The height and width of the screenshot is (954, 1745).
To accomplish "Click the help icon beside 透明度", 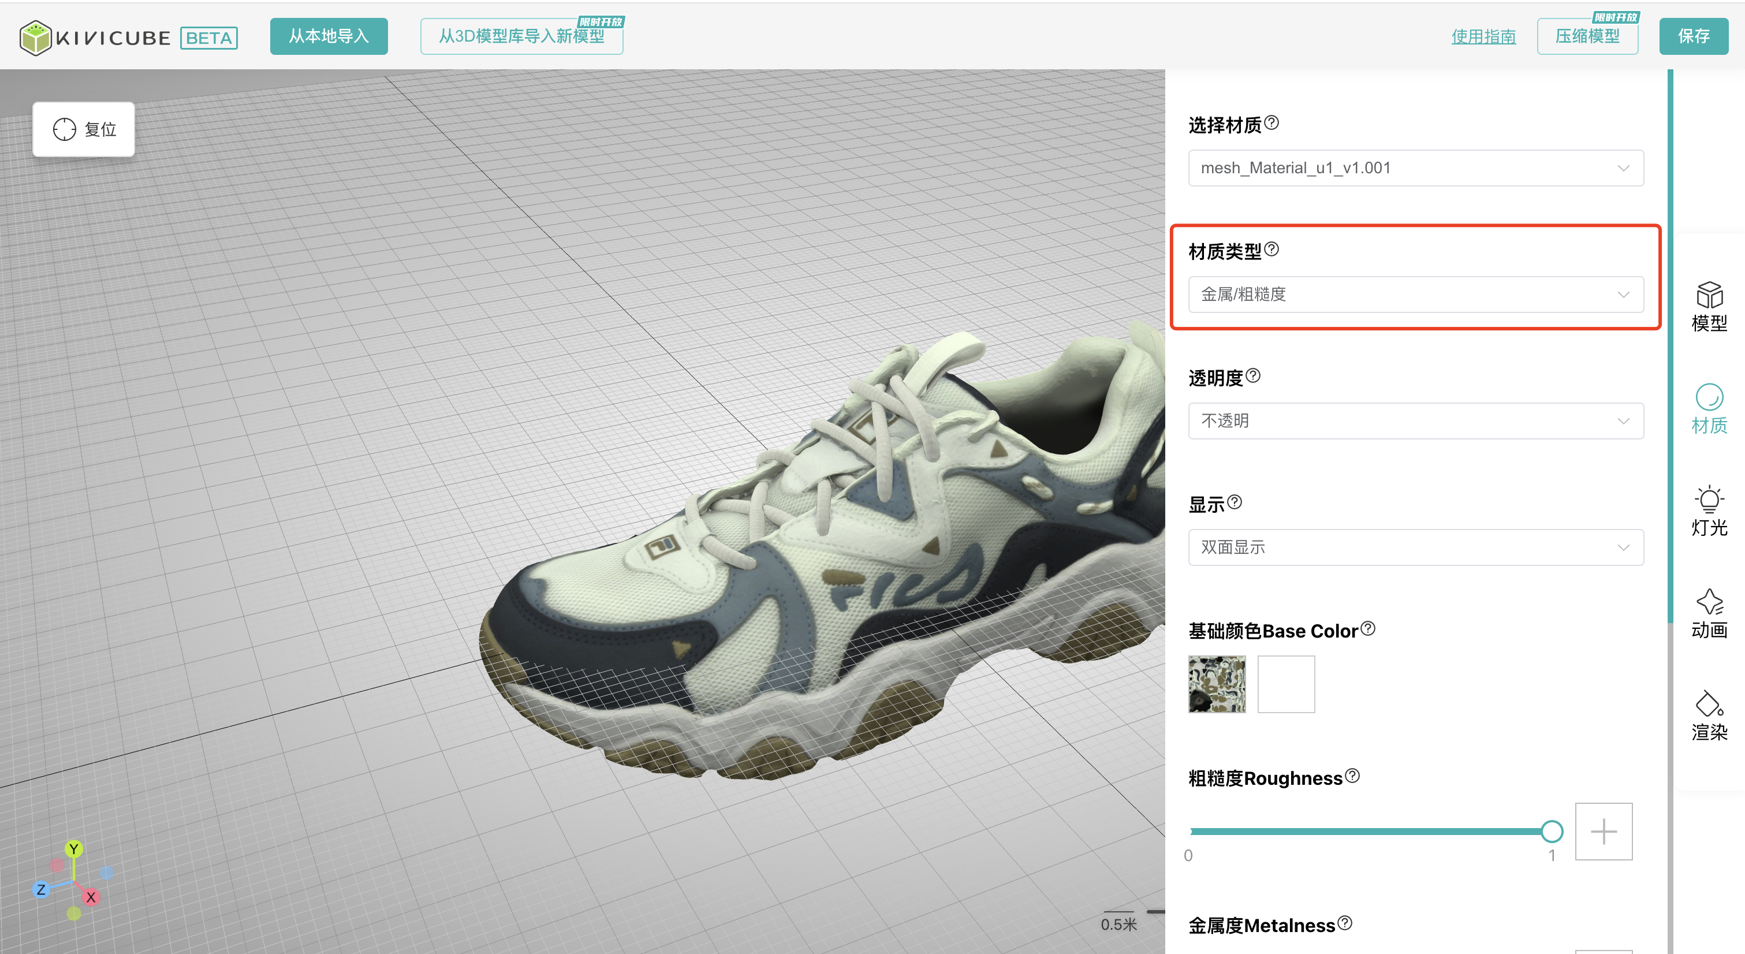I will (1253, 375).
